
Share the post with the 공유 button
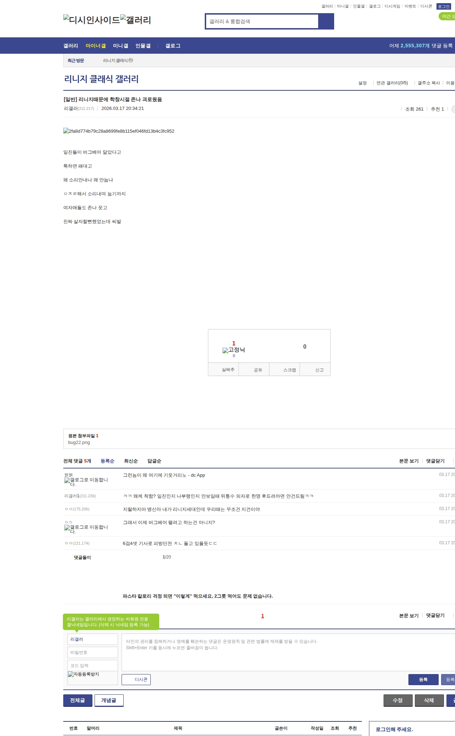(x=254, y=370)
